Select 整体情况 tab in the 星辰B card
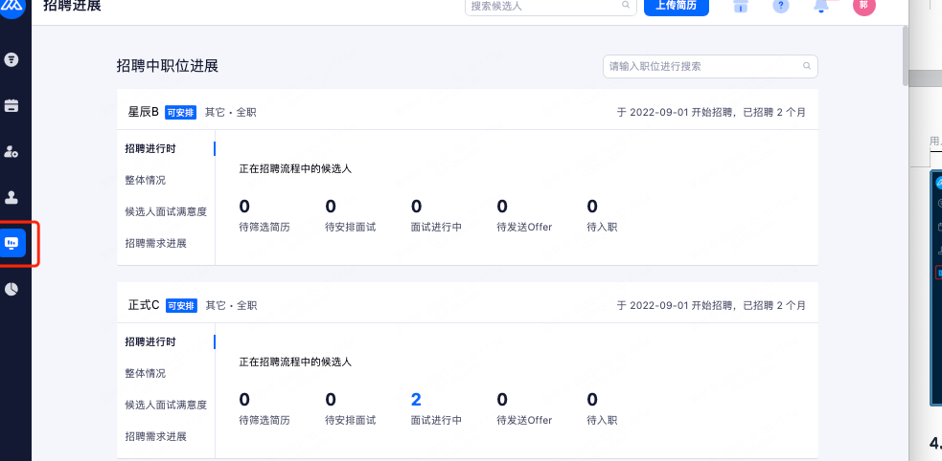942x461 pixels. [x=145, y=180]
